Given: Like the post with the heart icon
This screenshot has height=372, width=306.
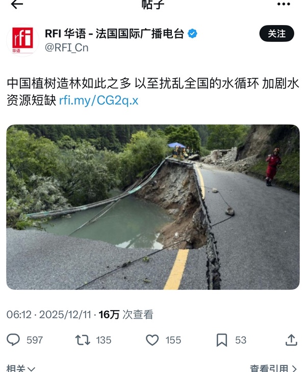Looking at the screenshot, I should (152, 340).
